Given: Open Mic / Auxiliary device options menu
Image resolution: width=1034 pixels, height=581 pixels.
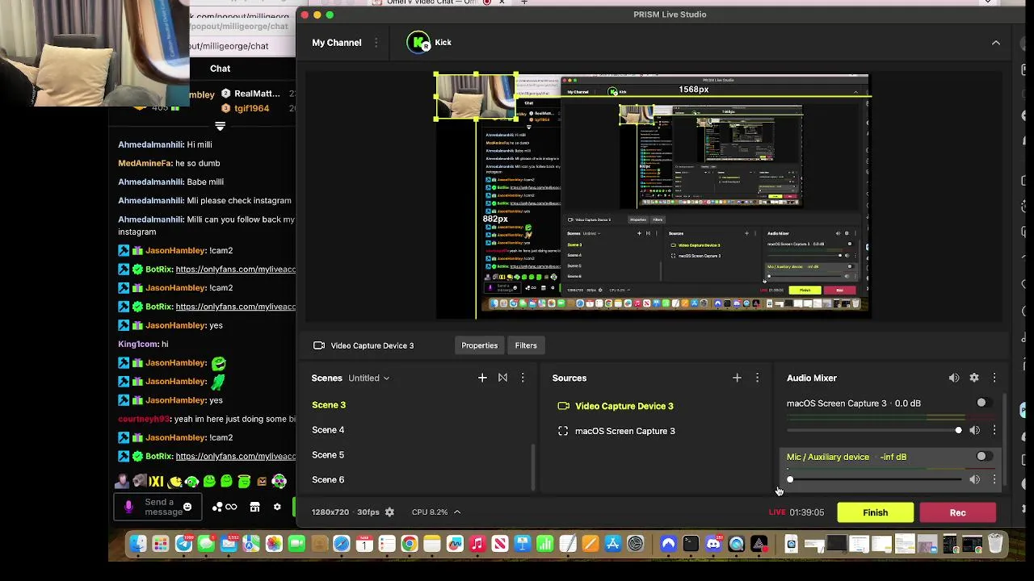Looking at the screenshot, I should 994,479.
